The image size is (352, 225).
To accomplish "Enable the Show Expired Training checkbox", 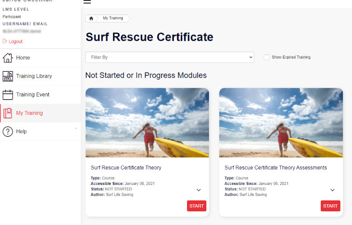I will coord(267,57).
